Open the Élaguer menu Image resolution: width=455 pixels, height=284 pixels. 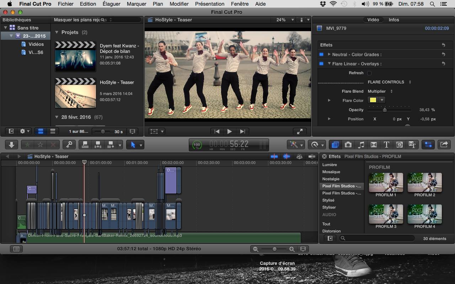click(111, 4)
